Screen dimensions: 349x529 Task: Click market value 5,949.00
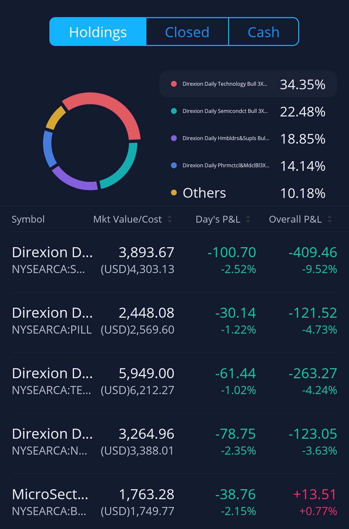146,373
